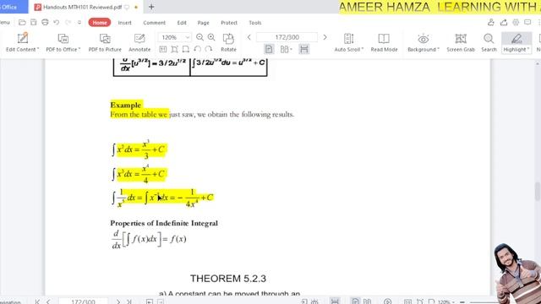Open a new tab with plus button

pos(151,7)
